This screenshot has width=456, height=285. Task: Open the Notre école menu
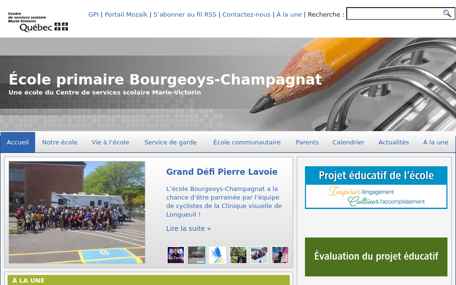tap(60, 142)
